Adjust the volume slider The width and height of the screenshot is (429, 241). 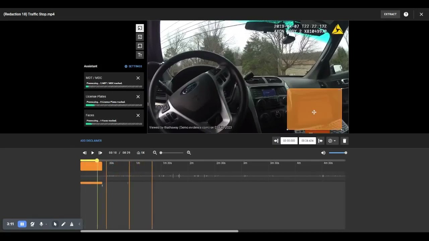click(x=338, y=153)
